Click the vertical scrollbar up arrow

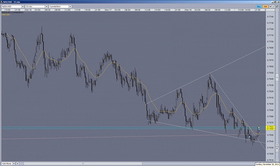pos(277,10)
